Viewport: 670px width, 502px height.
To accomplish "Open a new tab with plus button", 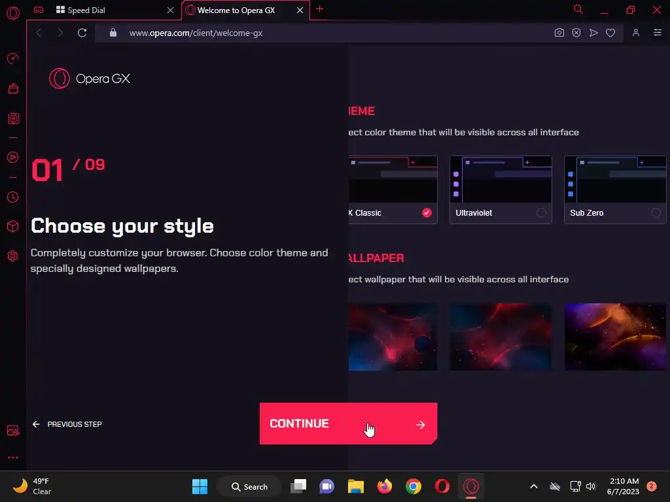I will coord(319,9).
